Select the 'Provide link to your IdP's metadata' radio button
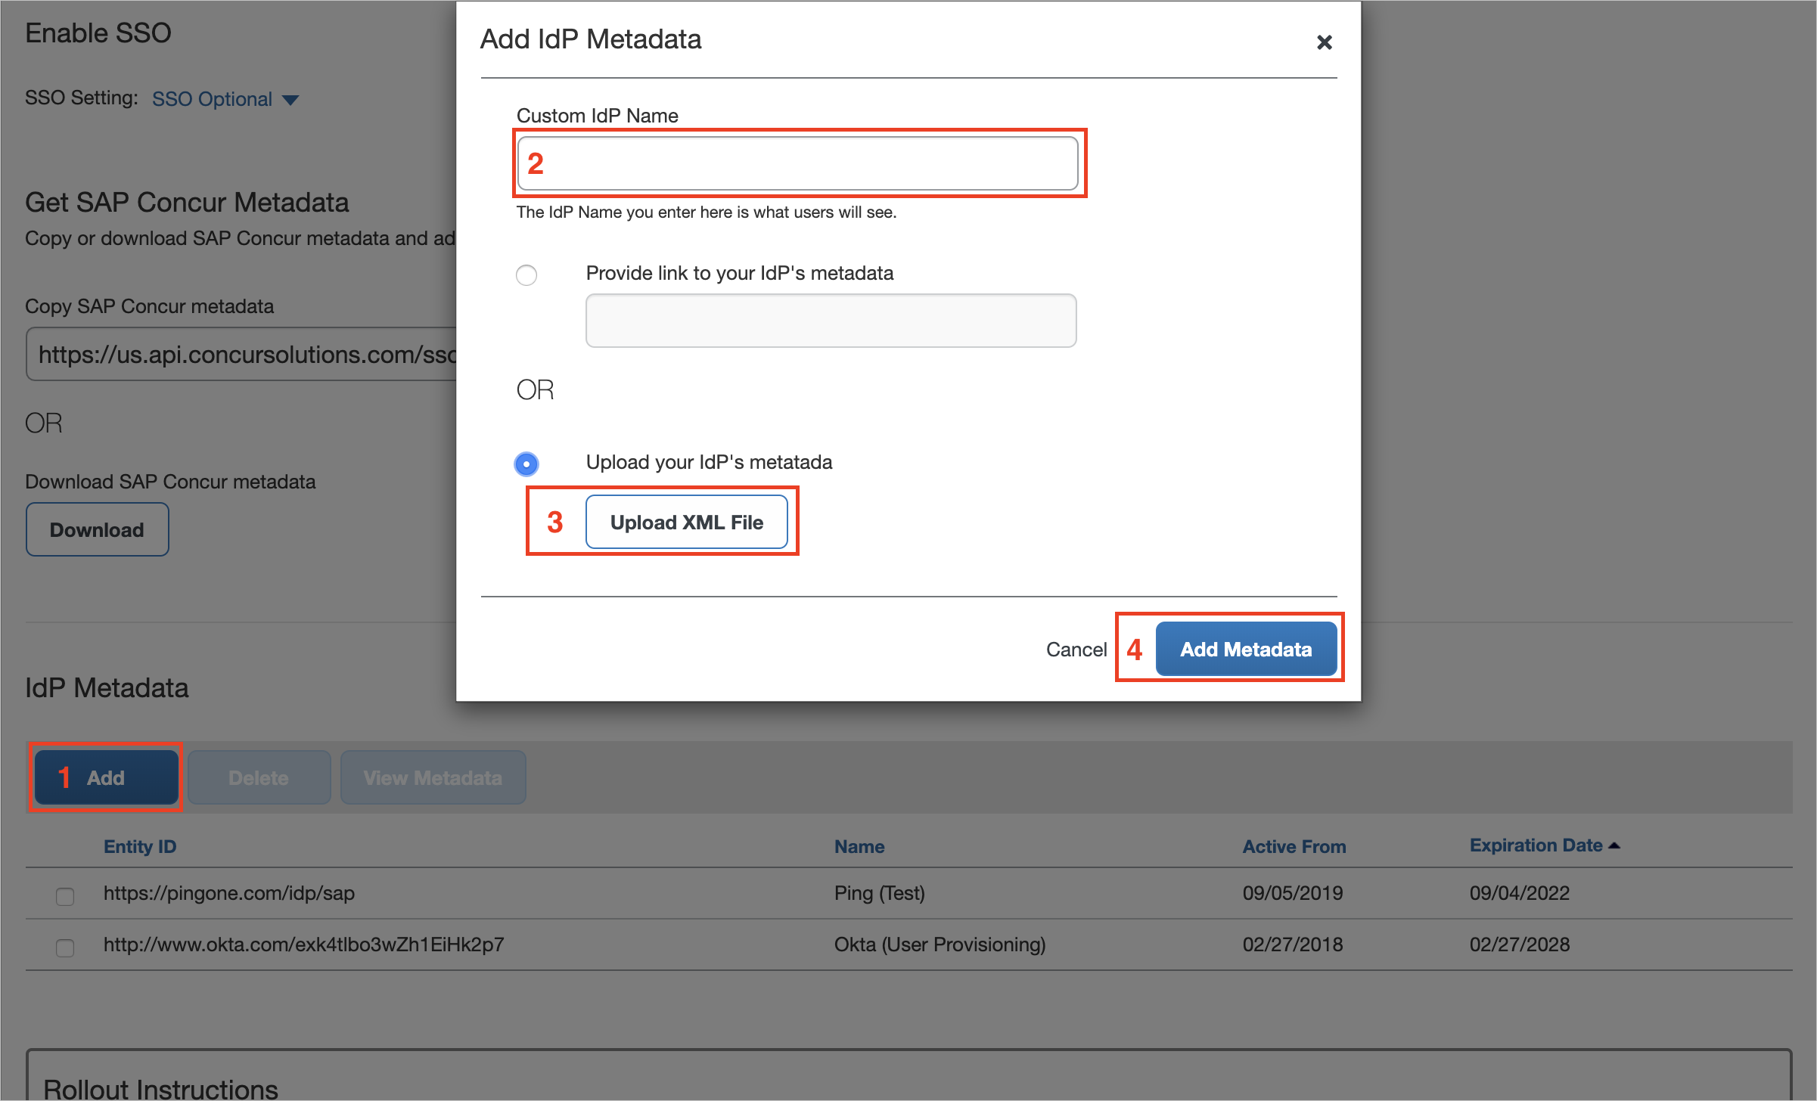1817x1101 pixels. click(528, 272)
